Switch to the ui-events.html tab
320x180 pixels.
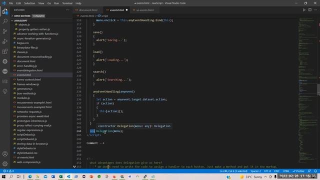click(144, 10)
